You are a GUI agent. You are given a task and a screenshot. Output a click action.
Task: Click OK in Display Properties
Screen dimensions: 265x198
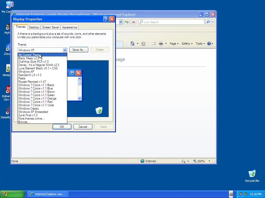coord(62,127)
